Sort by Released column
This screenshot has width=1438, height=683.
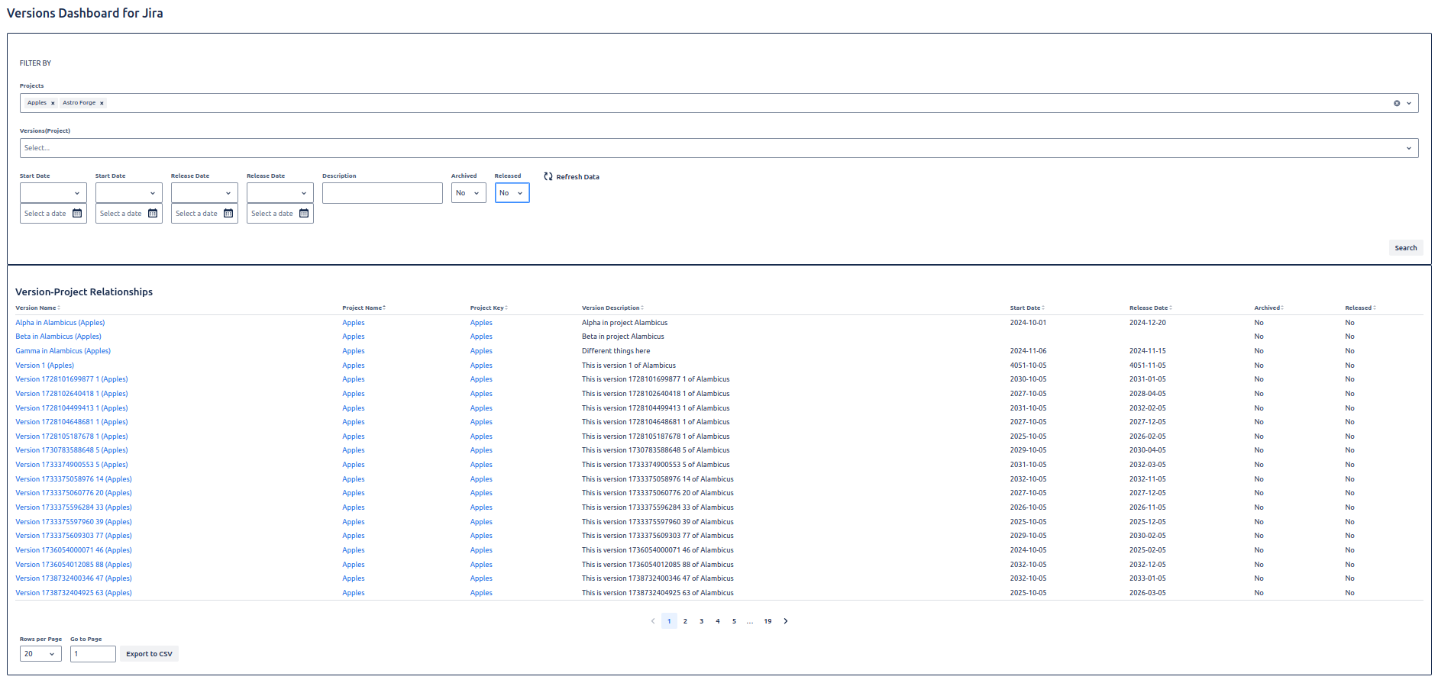(x=1360, y=308)
